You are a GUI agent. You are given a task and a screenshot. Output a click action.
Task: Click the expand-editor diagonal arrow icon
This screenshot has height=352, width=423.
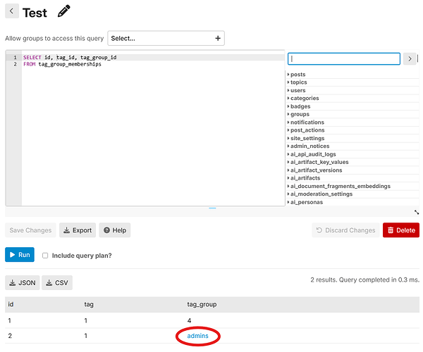click(x=417, y=212)
